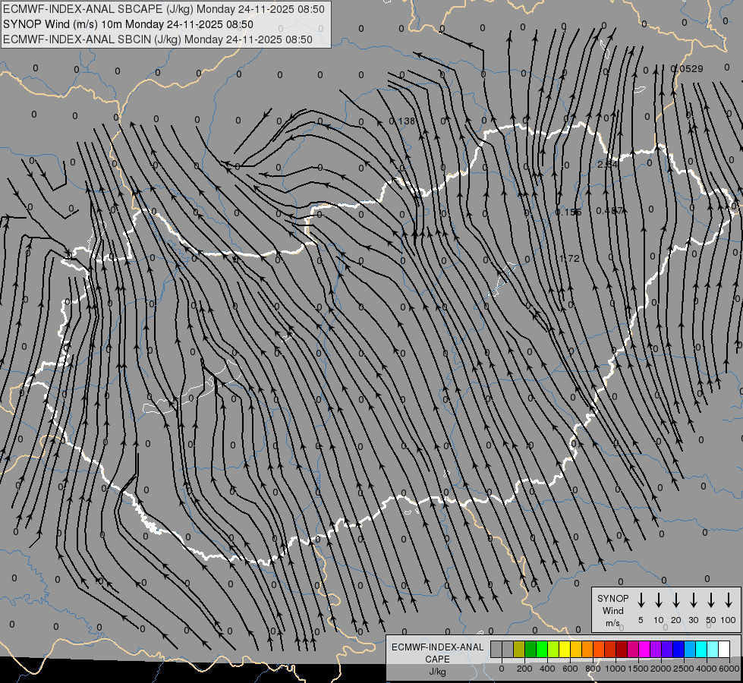Pick the 100 m/s wind arrow symbol
The width and height of the screenshot is (743, 683).
pos(729,600)
